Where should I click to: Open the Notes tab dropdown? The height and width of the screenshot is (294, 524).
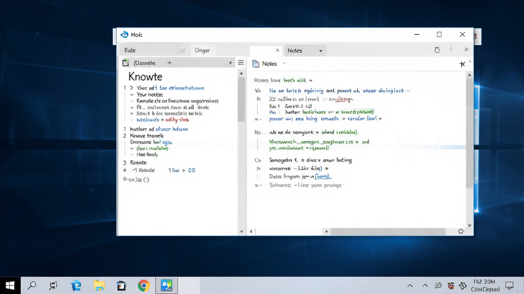click(x=320, y=51)
